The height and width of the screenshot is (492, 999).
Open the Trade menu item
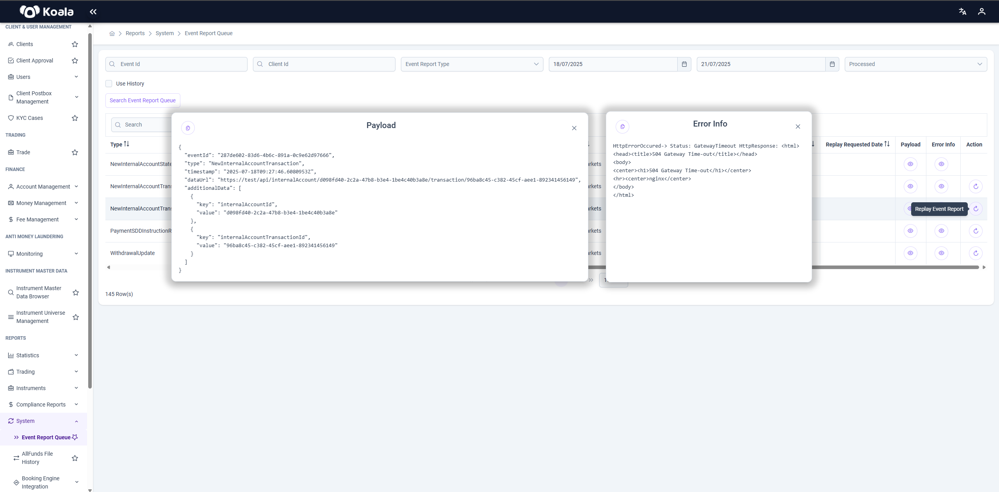23,152
